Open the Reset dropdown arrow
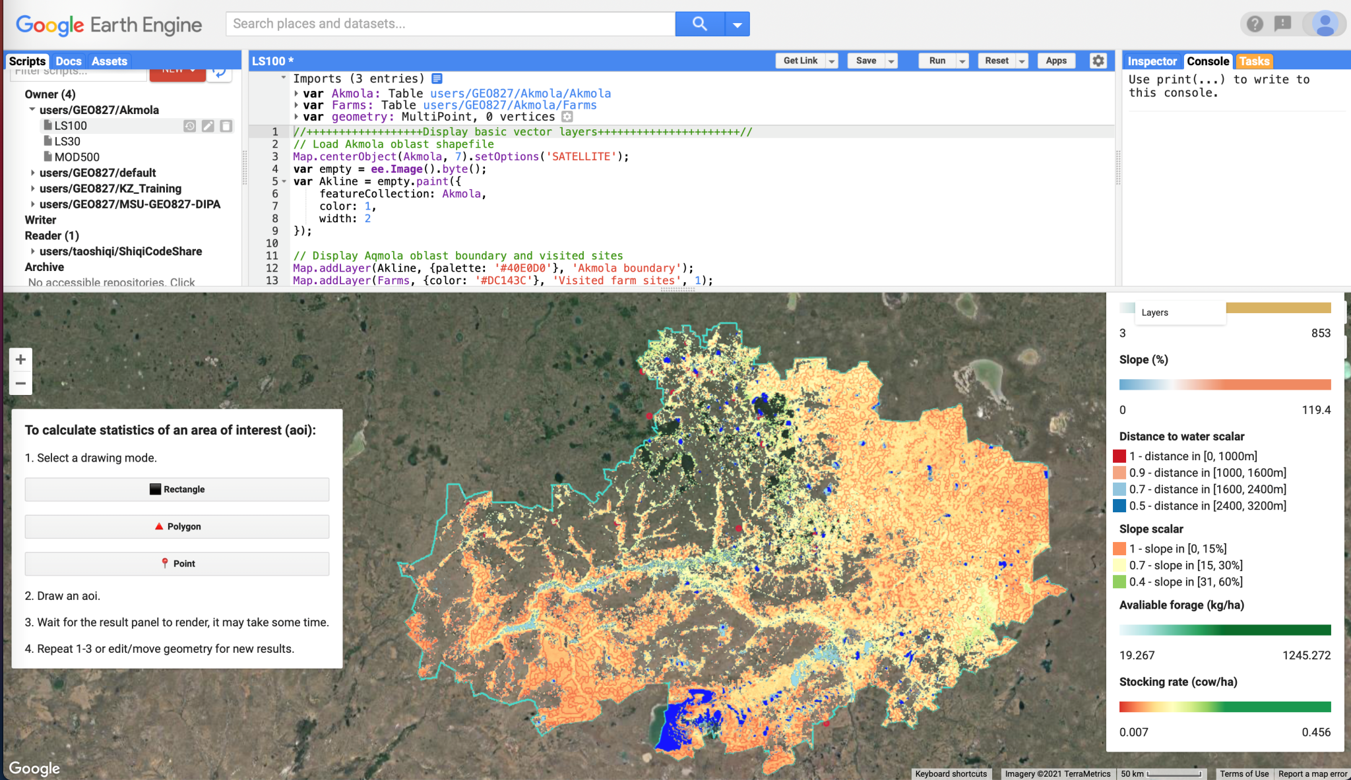Viewport: 1351px width, 780px height. (x=1022, y=61)
